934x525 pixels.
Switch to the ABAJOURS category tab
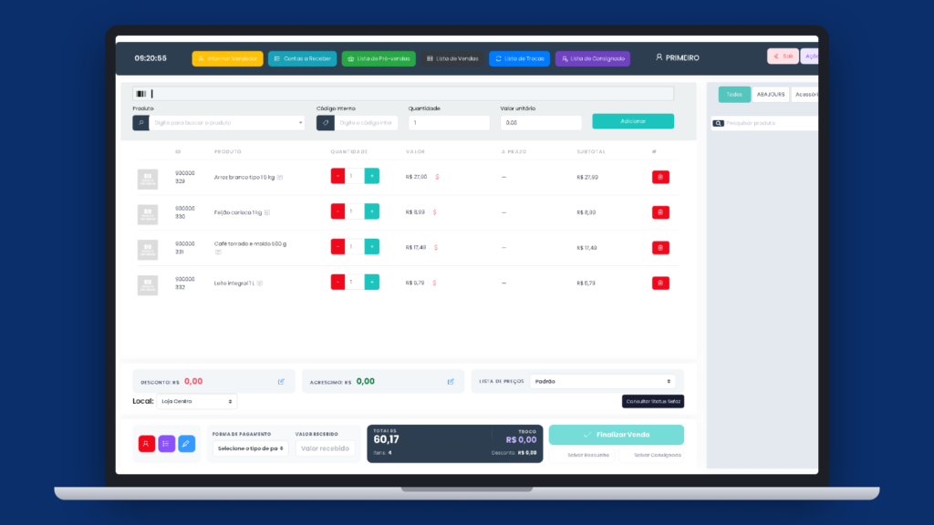coord(771,94)
